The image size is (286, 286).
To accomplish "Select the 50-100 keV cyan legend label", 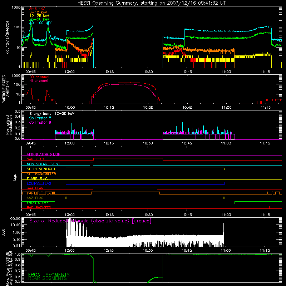I will pyautogui.click(x=40, y=23).
